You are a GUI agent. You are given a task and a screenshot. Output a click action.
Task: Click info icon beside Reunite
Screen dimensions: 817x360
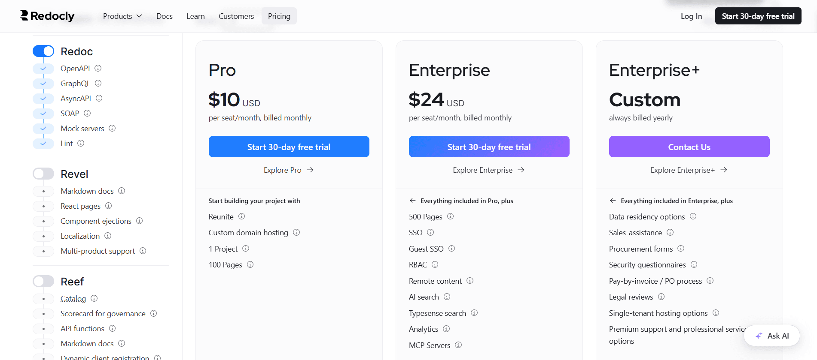pos(242,216)
